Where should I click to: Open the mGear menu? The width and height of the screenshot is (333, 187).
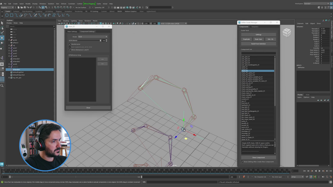[x=105, y=4]
